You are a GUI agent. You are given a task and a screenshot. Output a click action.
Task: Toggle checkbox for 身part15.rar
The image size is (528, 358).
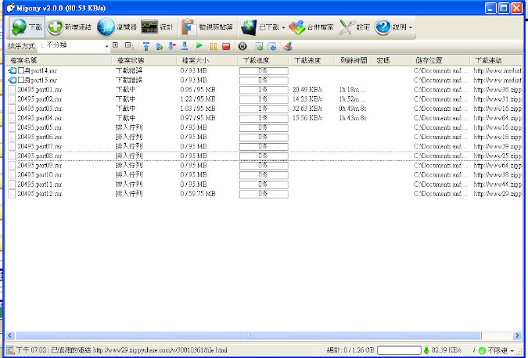pyautogui.click(x=21, y=80)
